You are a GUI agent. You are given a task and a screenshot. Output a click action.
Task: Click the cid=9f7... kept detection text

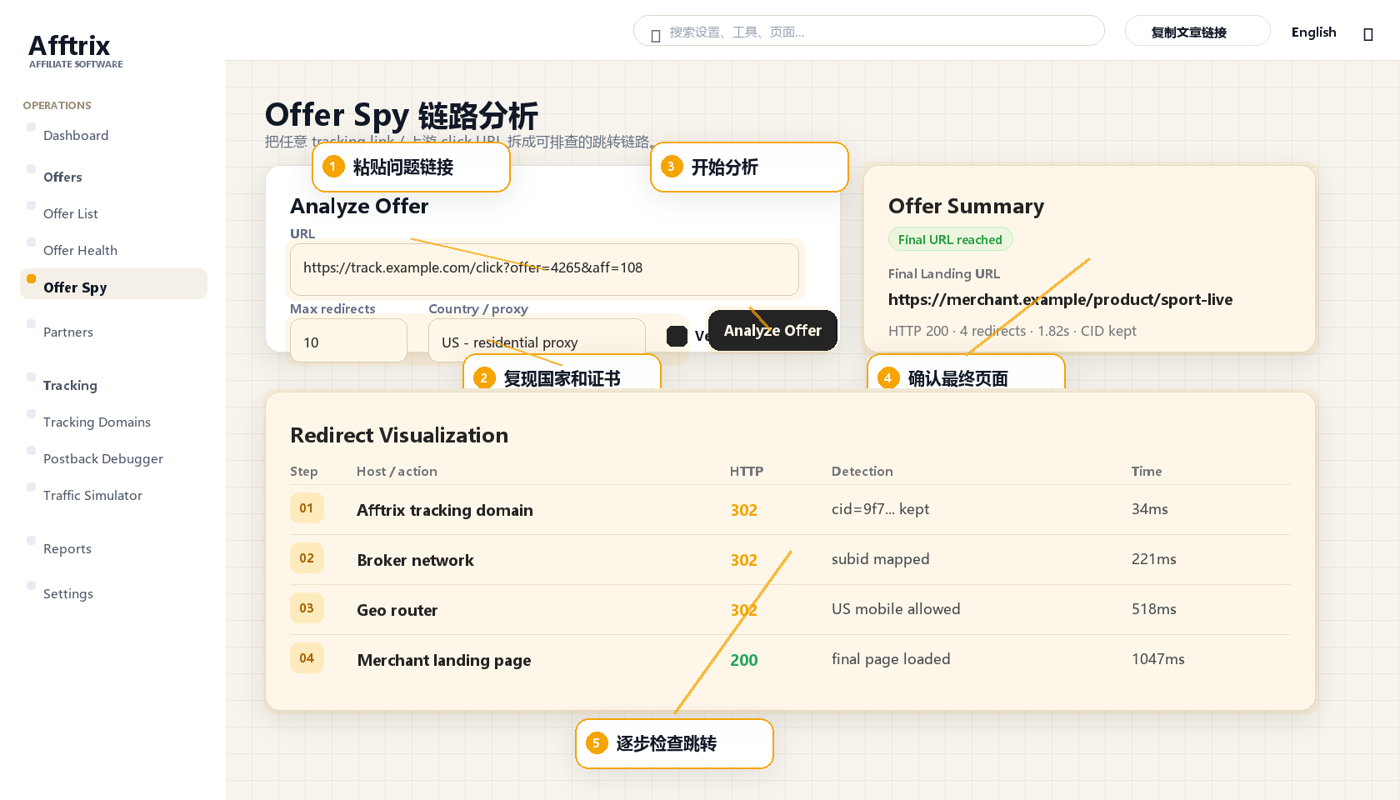[880, 509]
